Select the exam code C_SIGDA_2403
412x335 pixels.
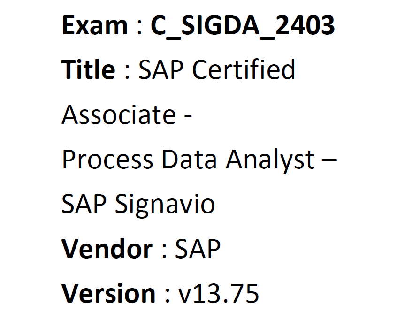pos(243,26)
